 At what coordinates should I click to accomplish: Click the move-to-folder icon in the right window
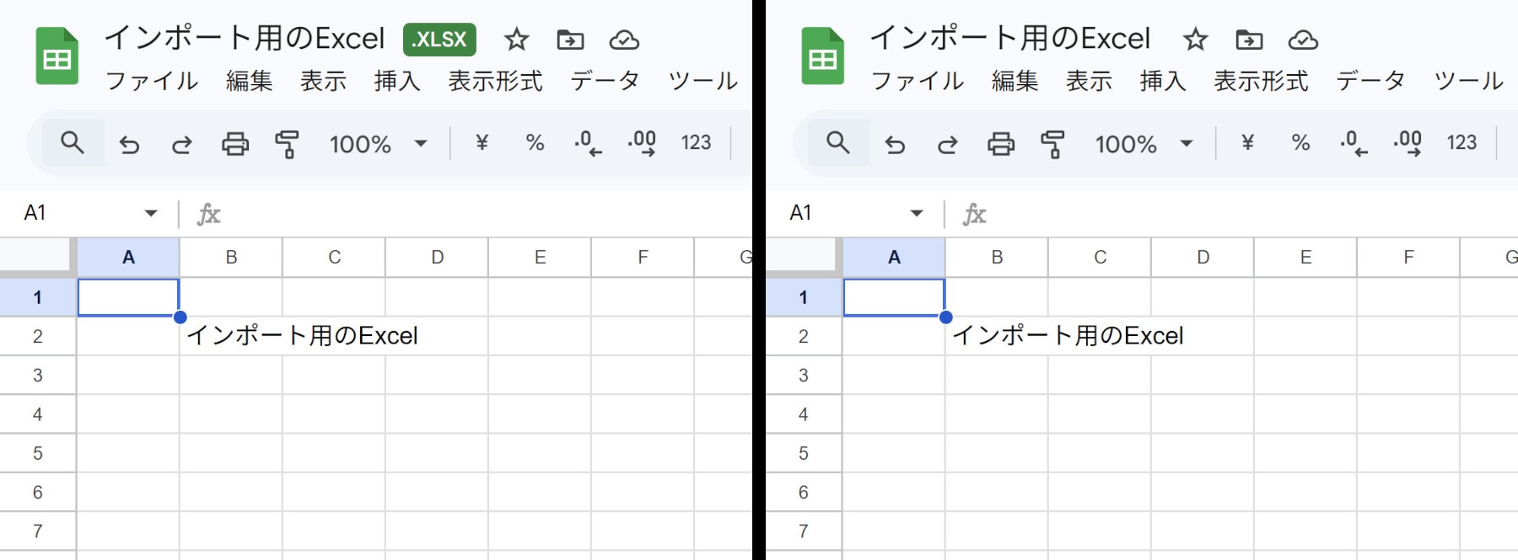1249,40
